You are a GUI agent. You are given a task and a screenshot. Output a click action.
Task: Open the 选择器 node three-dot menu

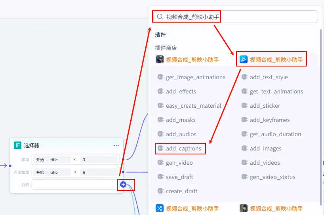pos(116,145)
